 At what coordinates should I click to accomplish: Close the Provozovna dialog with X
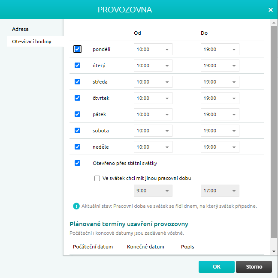[x=270, y=10]
